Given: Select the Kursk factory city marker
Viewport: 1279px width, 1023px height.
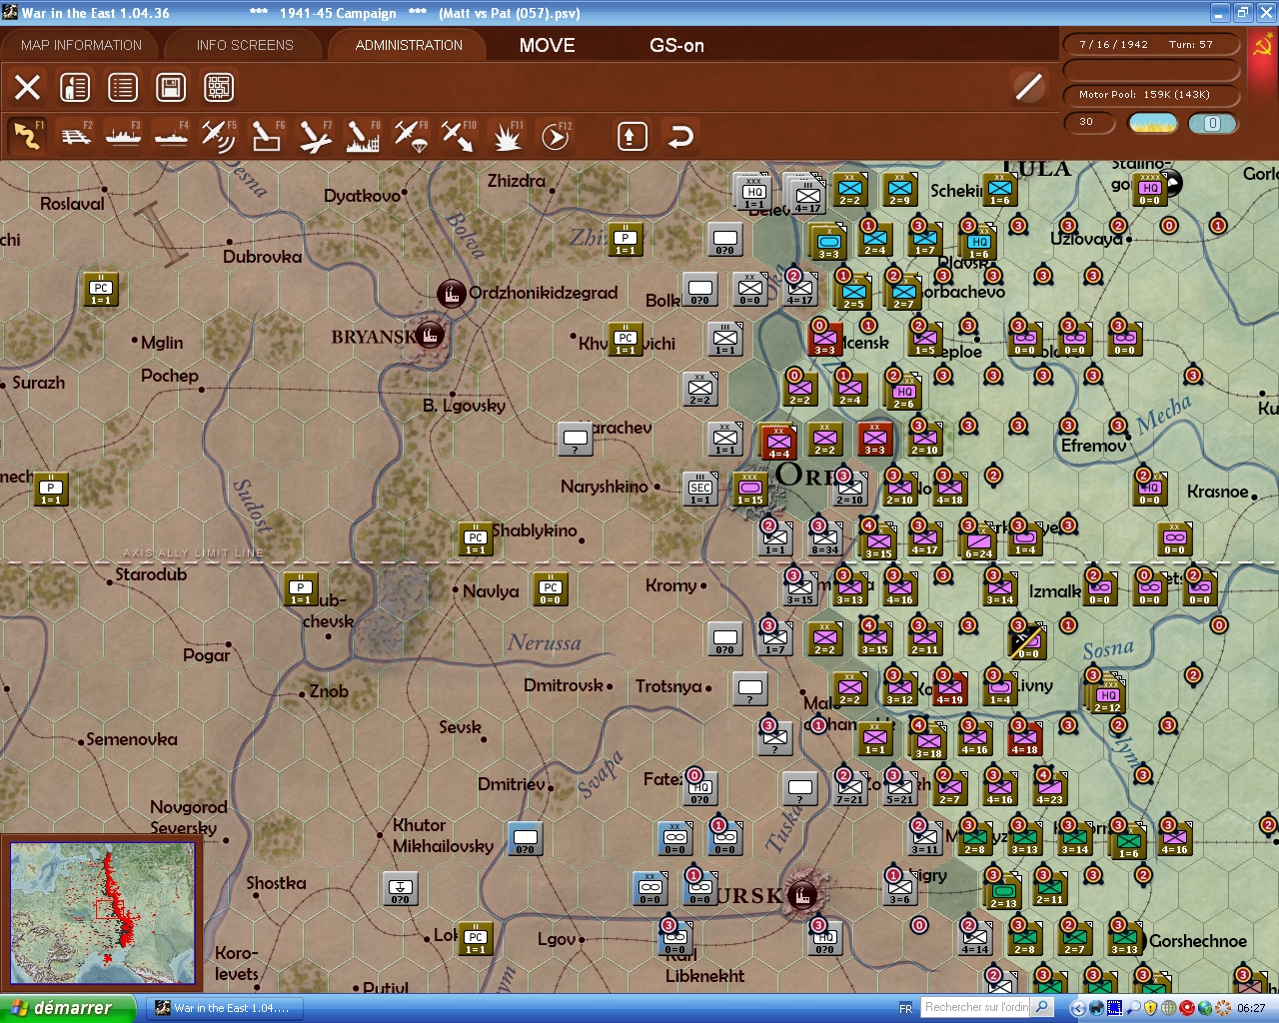Looking at the screenshot, I should 801,894.
